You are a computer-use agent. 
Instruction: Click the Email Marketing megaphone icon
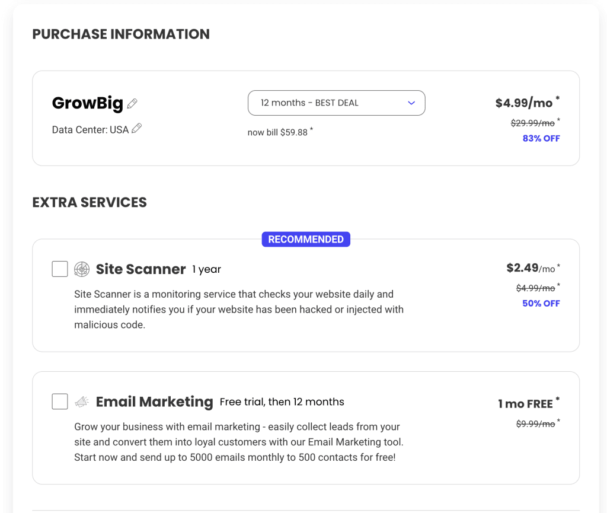[82, 402]
